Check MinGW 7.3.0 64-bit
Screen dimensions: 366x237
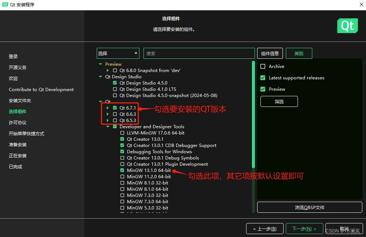tap(122, 202)
